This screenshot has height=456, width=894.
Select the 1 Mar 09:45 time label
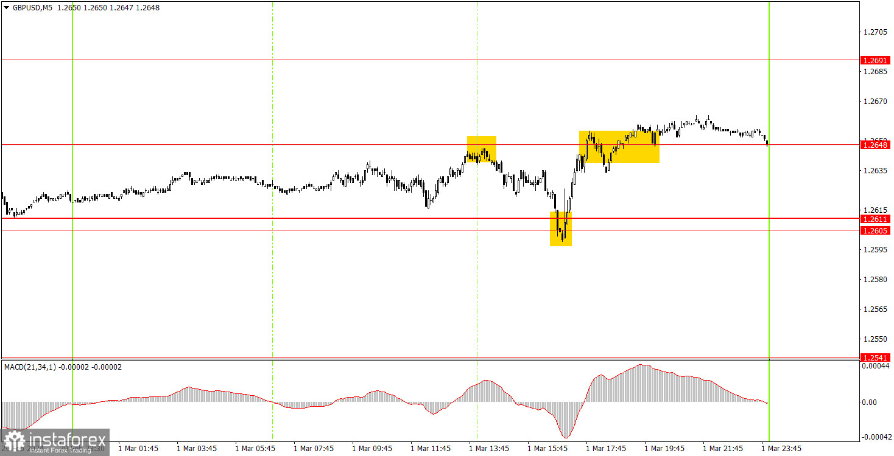373,449
